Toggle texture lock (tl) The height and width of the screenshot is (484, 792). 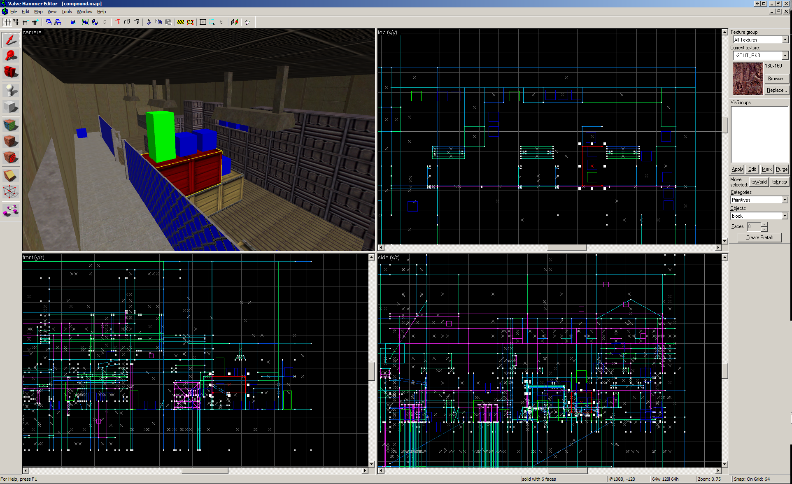tap(222, 22)
